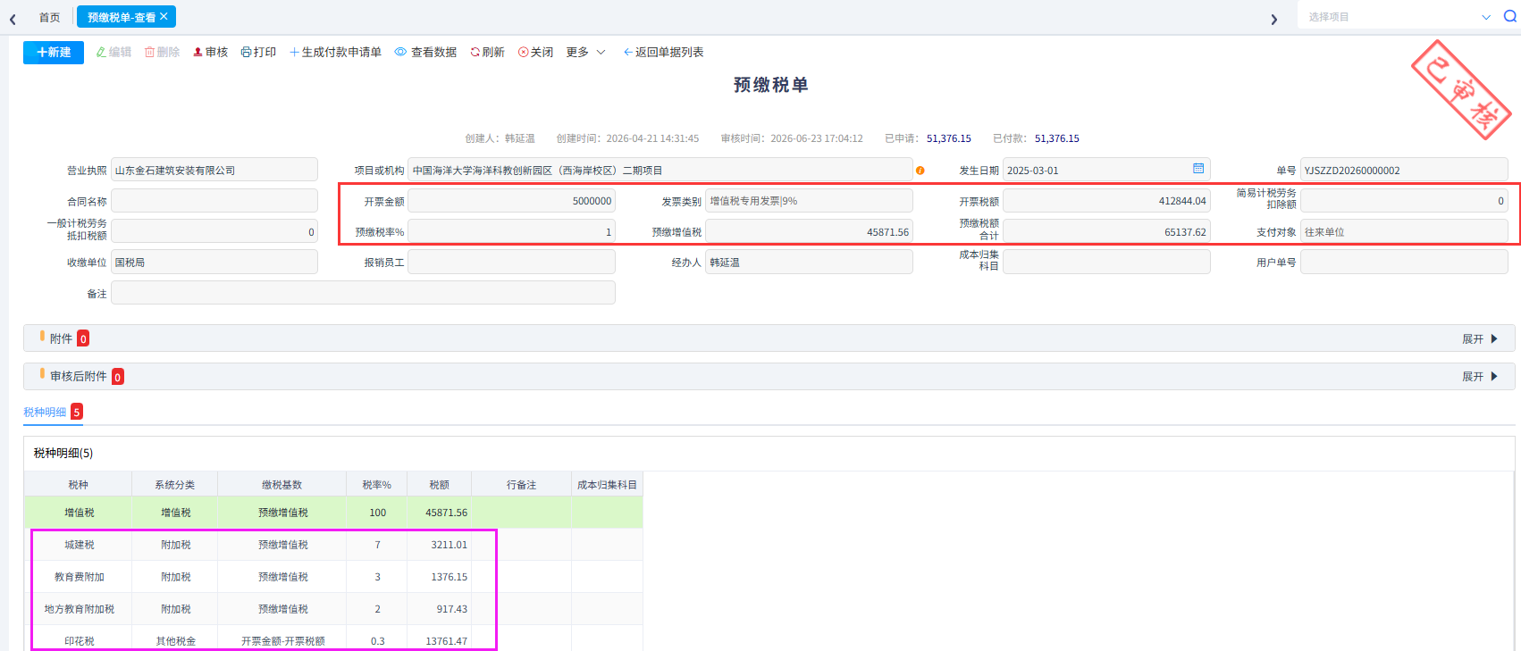
Task: Expand the 审核后附件 section
Action: click(x=1479, y=377)
